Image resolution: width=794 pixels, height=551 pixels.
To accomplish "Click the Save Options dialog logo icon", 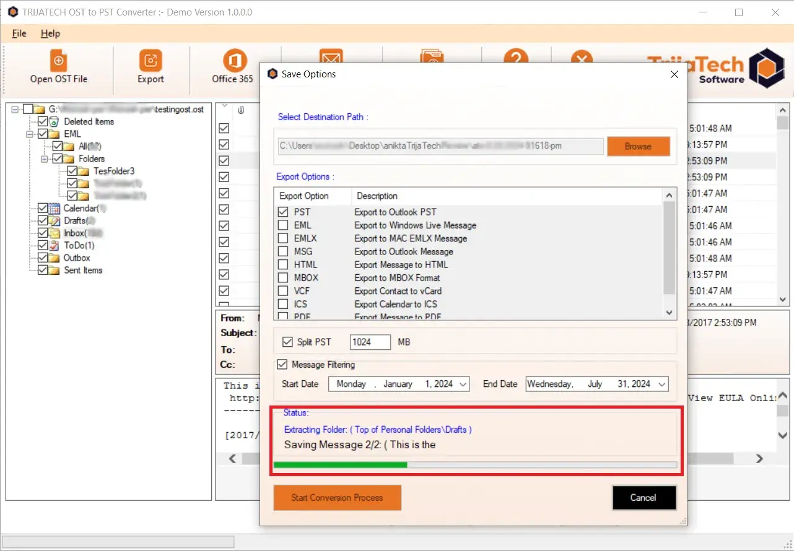I will [272, 74].
